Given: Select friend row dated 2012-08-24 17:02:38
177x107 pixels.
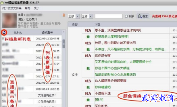Looking at the screenshot, I should 32,89.
